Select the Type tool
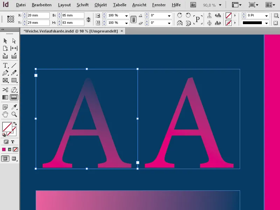This screenshot has height=210, width=280. (5, 65)
